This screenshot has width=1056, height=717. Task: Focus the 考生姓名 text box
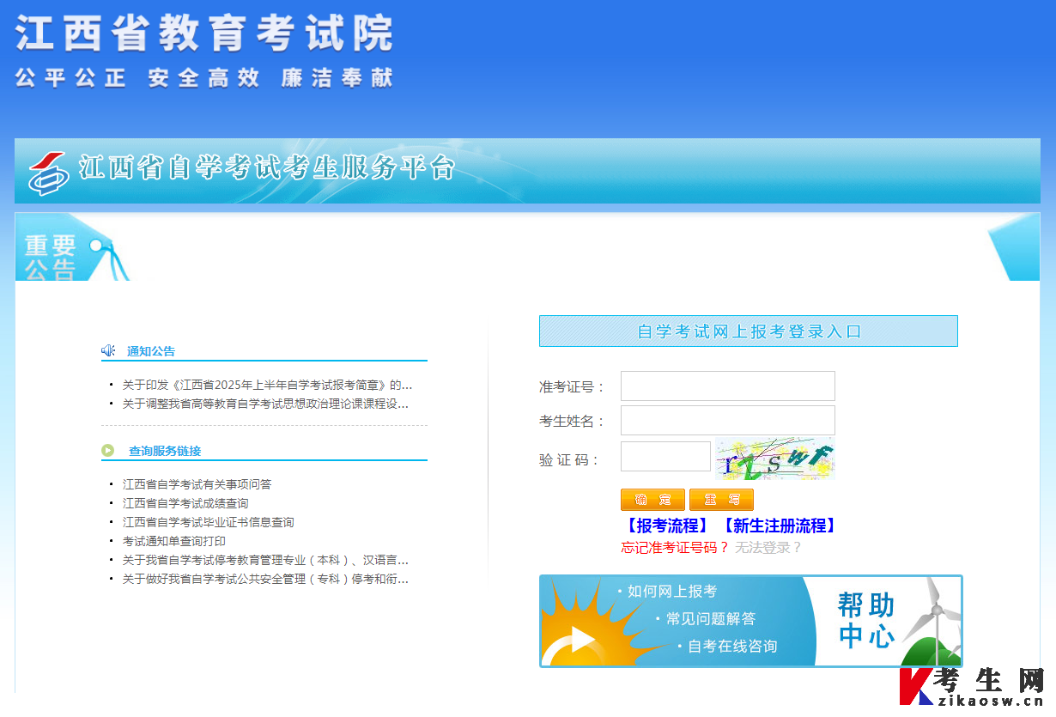click(728, 421)
